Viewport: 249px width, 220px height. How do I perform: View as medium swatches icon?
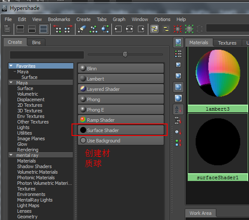point(178,76)
